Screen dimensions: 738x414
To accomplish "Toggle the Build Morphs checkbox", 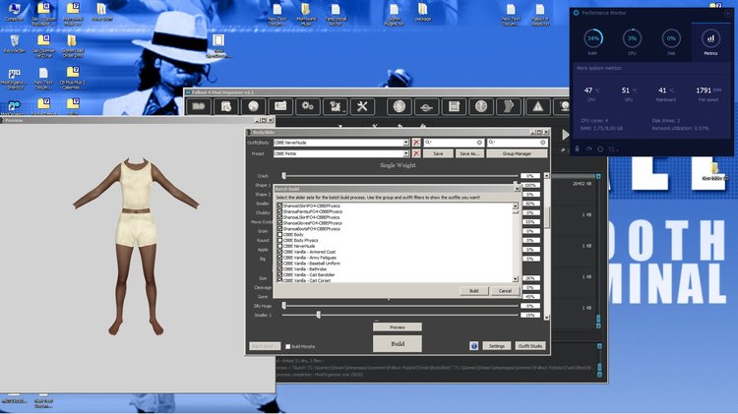I will click(288, 347).
